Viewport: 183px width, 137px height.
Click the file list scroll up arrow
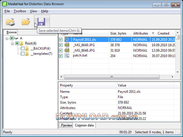click(177, 32)
